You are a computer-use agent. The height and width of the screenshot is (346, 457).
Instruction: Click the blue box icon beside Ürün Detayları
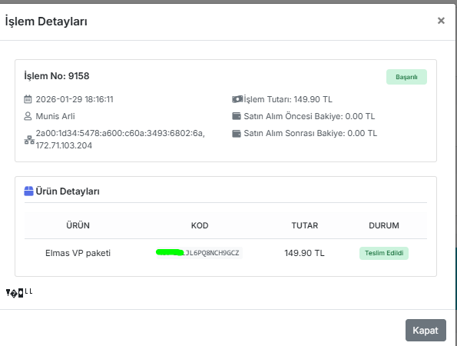tap(28, 191)
